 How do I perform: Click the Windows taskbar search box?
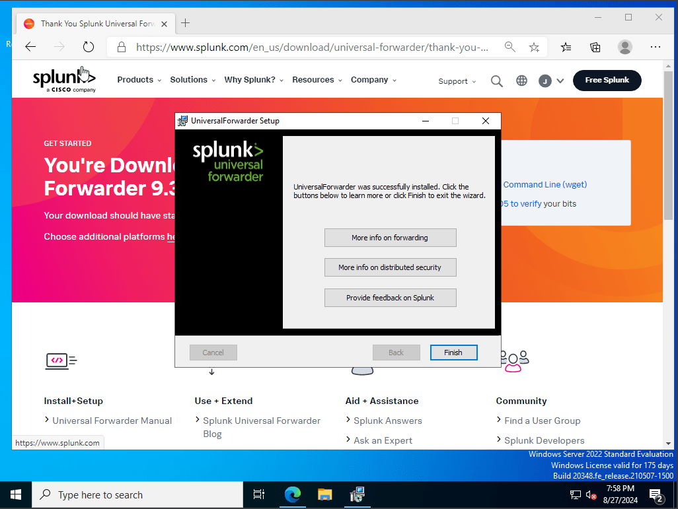pos(137,494)
